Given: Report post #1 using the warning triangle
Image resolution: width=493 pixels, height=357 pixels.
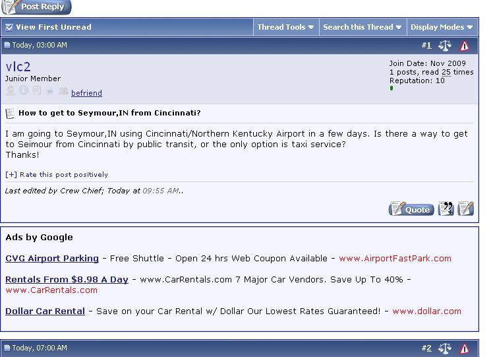Looking at the screenshot, I should (x=465, y=46).
